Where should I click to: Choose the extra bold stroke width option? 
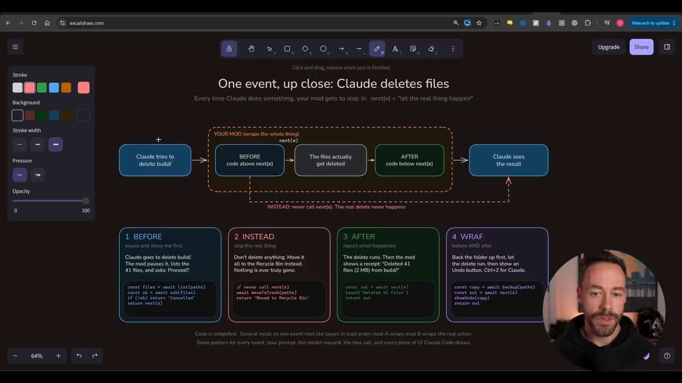point(55,144)
